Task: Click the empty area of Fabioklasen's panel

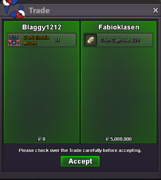Action: tap(119, 91)
